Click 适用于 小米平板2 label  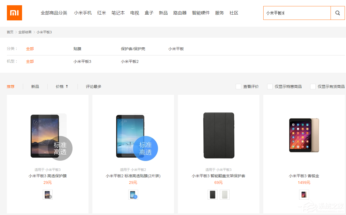[133, 170]
